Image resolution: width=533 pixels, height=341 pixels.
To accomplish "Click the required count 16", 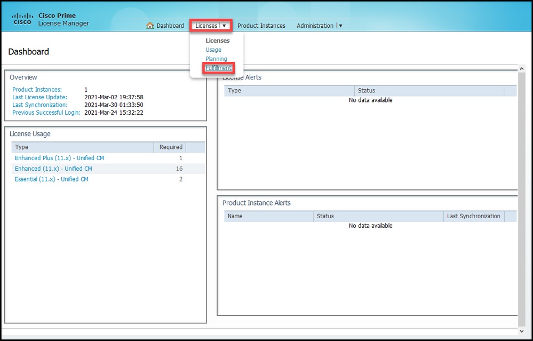I will point(179,169).
